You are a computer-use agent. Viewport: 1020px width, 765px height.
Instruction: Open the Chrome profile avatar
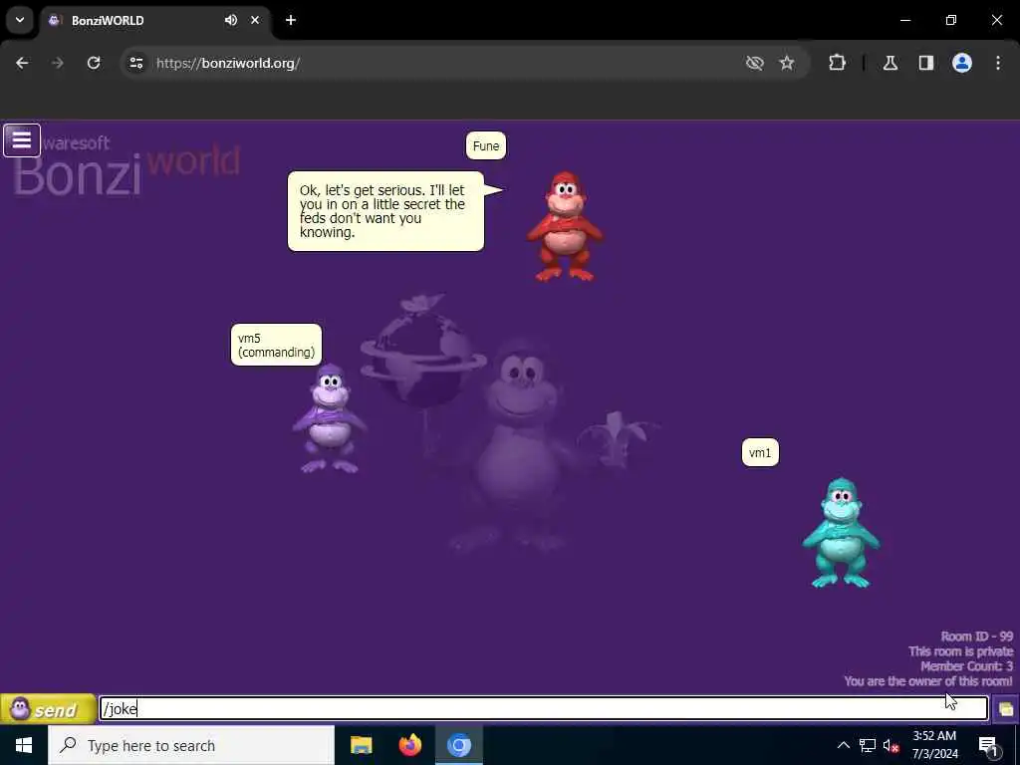[x=962, y=63]
